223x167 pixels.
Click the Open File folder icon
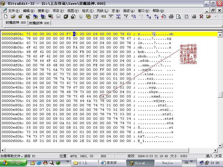click(13, 17)
